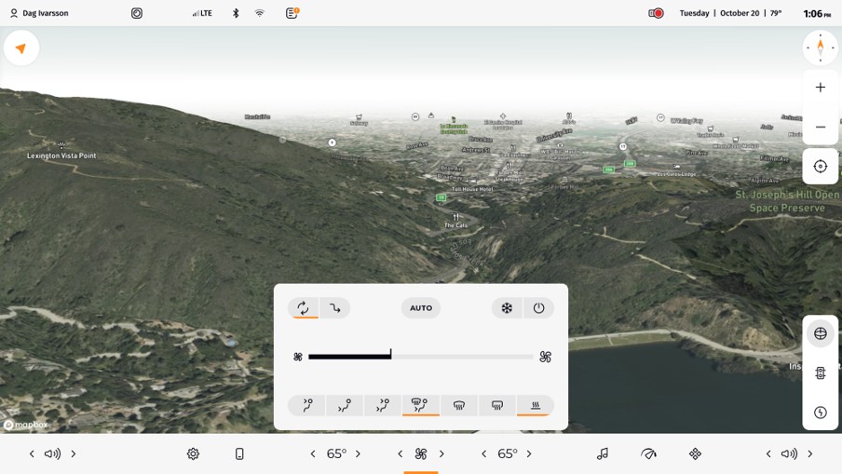Decrease right temperature below 65°
Screen dimensions: 842x474
coord(484,454)
